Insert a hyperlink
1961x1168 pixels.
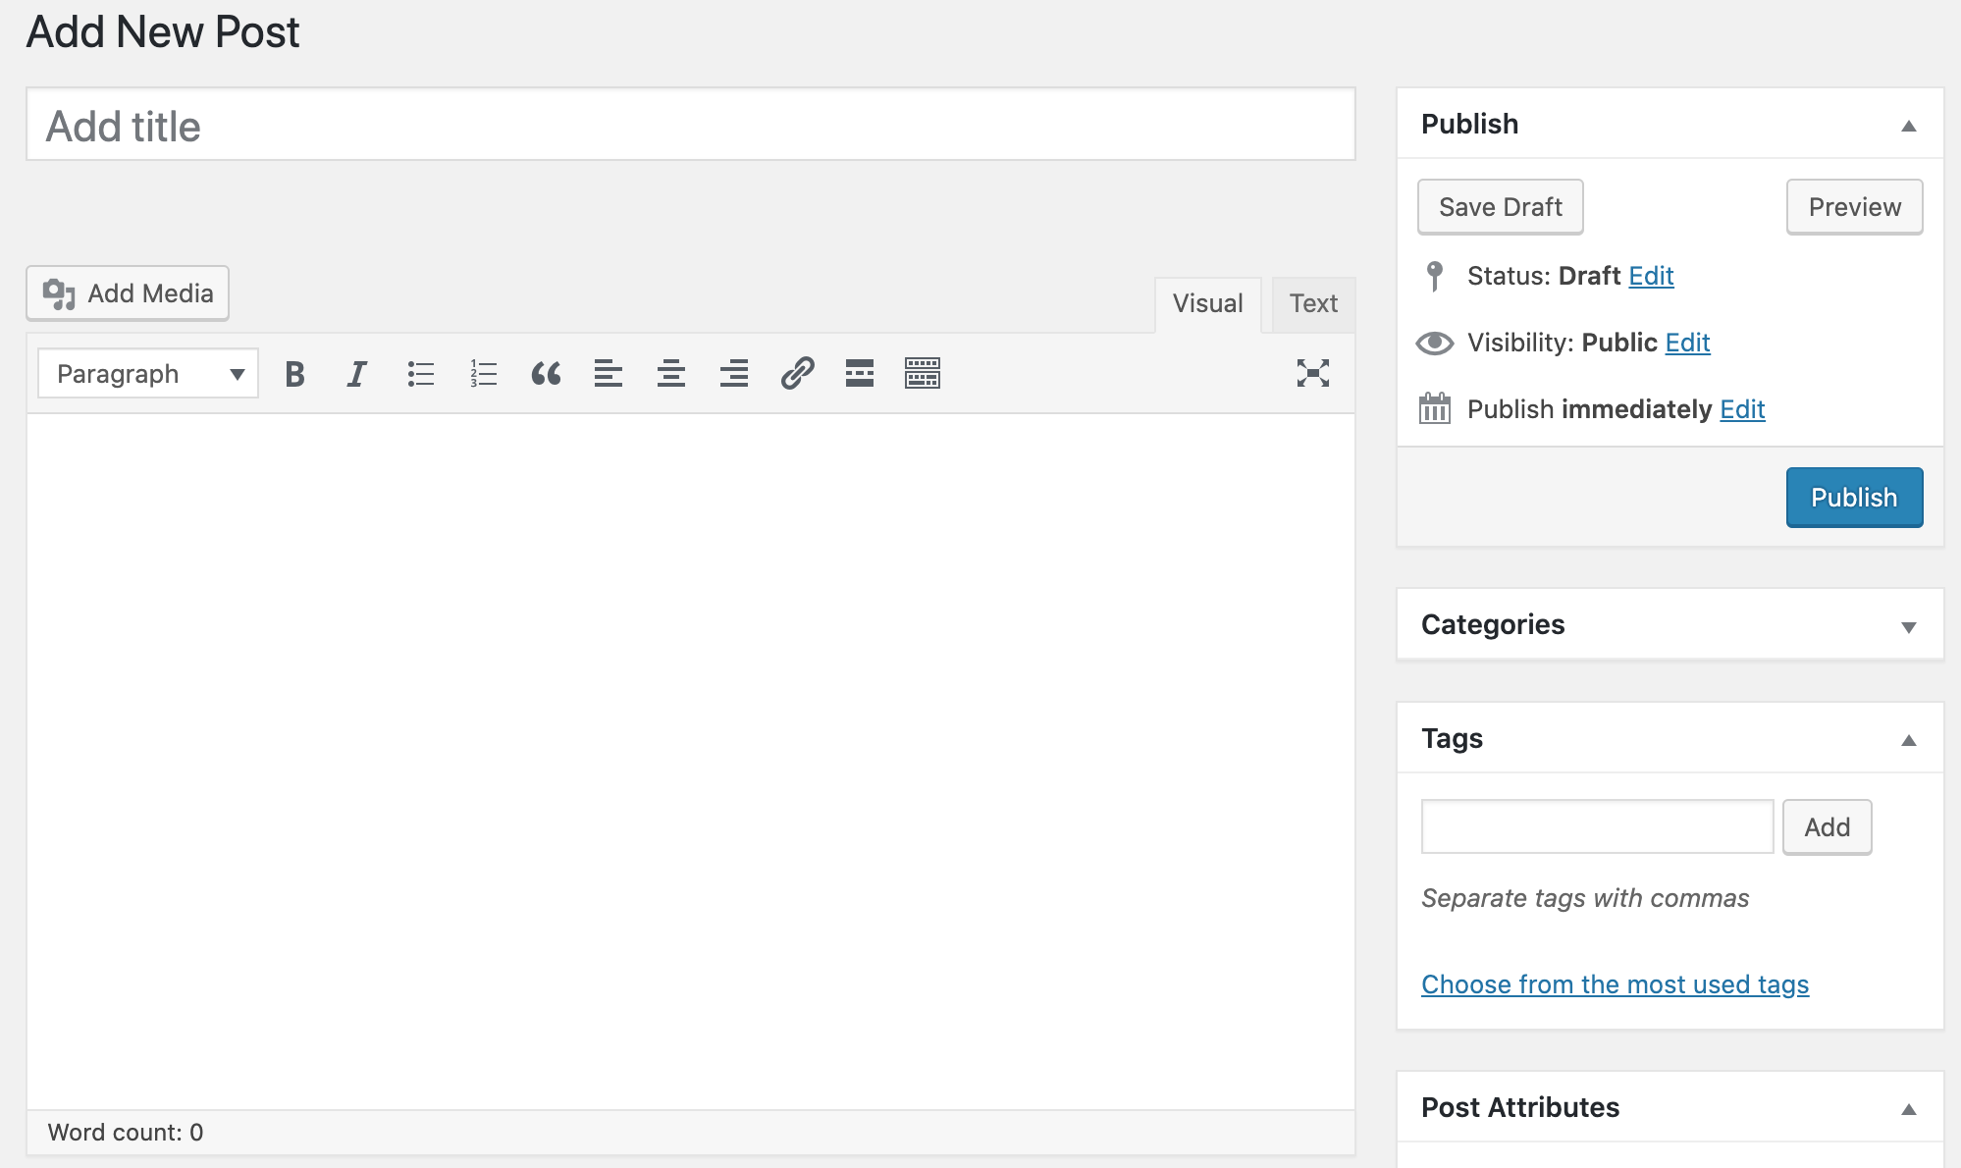[x=797, y=374]
